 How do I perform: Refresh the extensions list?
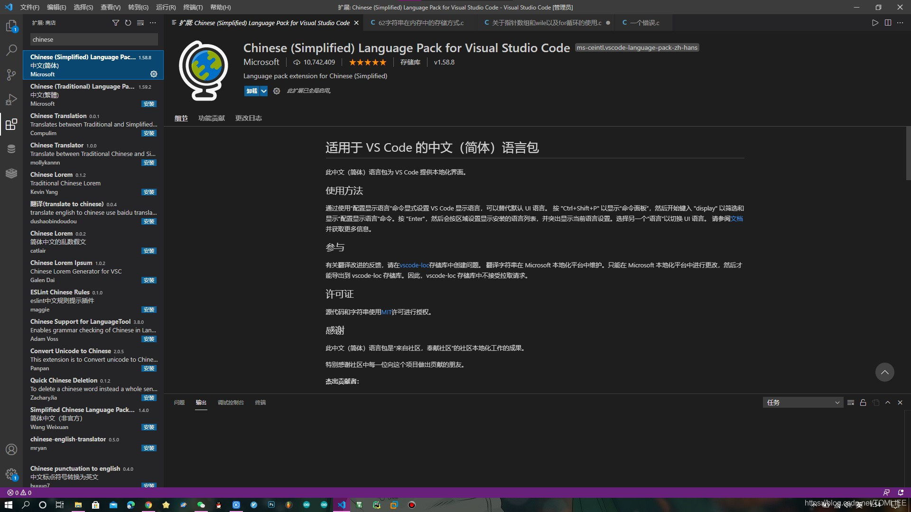point(128,23)
